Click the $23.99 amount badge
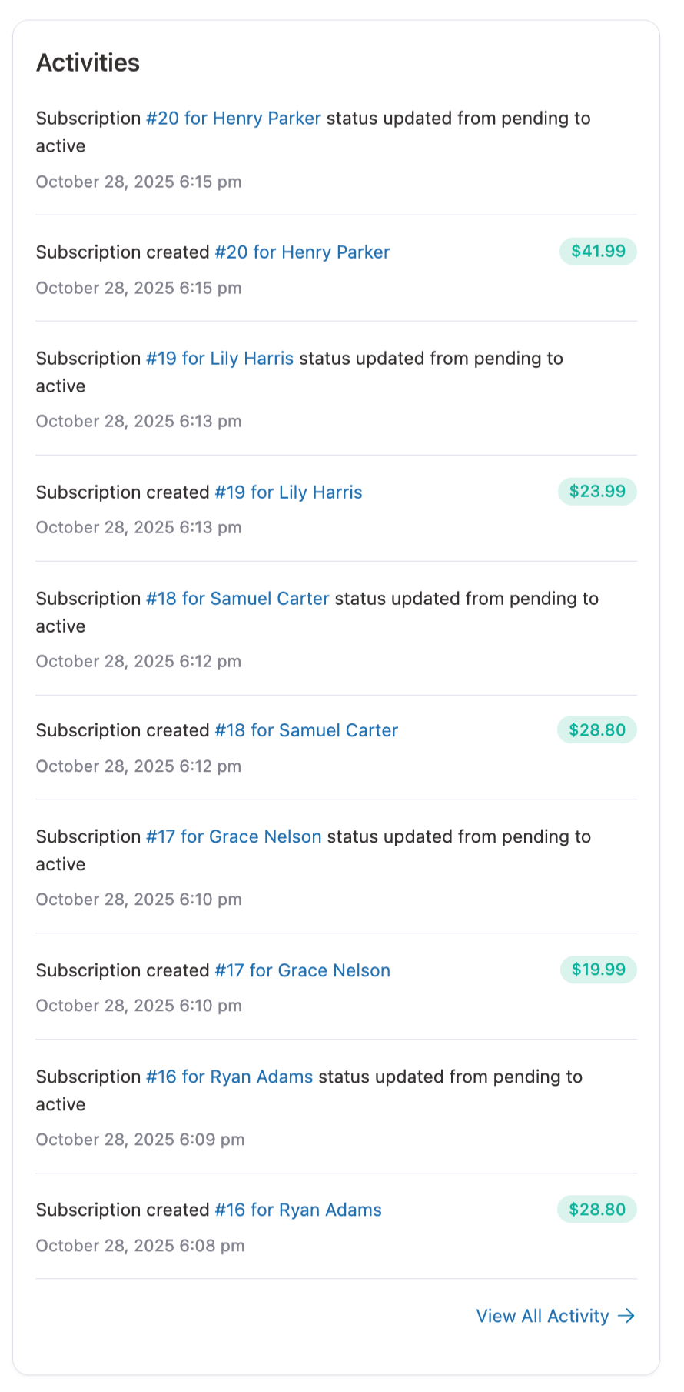The width and height of the screenshot is (684, 1392). (597, 492)
